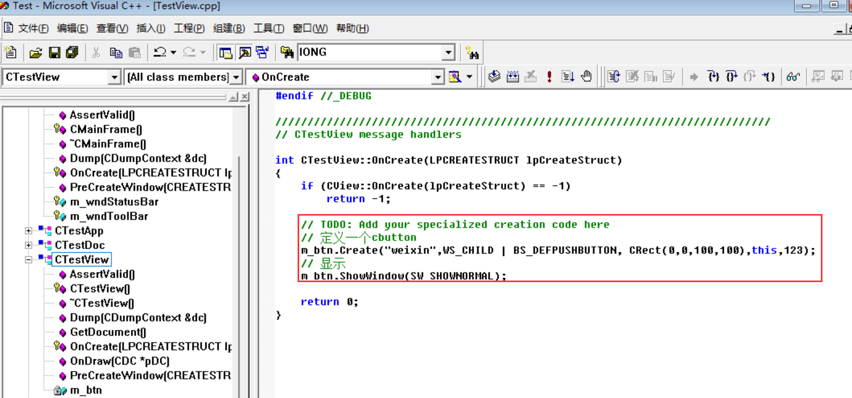Screen dimensions: 852x398
Task: Open the 编辑(E) menu
Action: (x=72, y=28)
